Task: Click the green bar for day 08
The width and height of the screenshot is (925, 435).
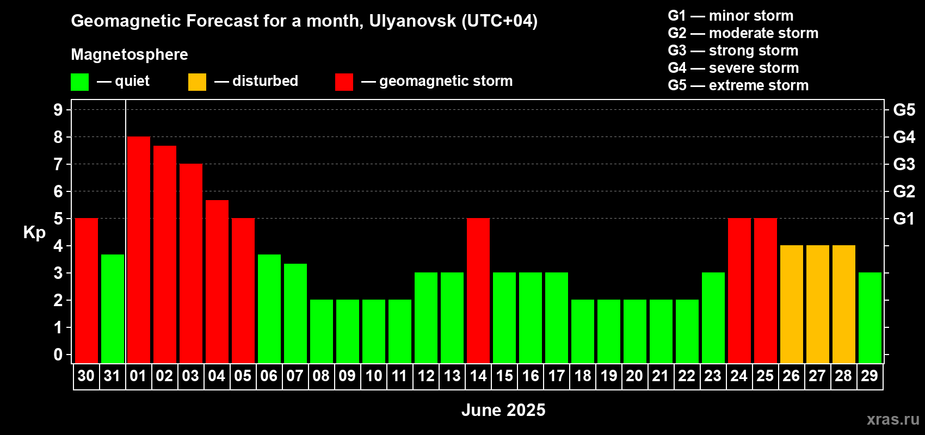Action: [x=322, y=332]
